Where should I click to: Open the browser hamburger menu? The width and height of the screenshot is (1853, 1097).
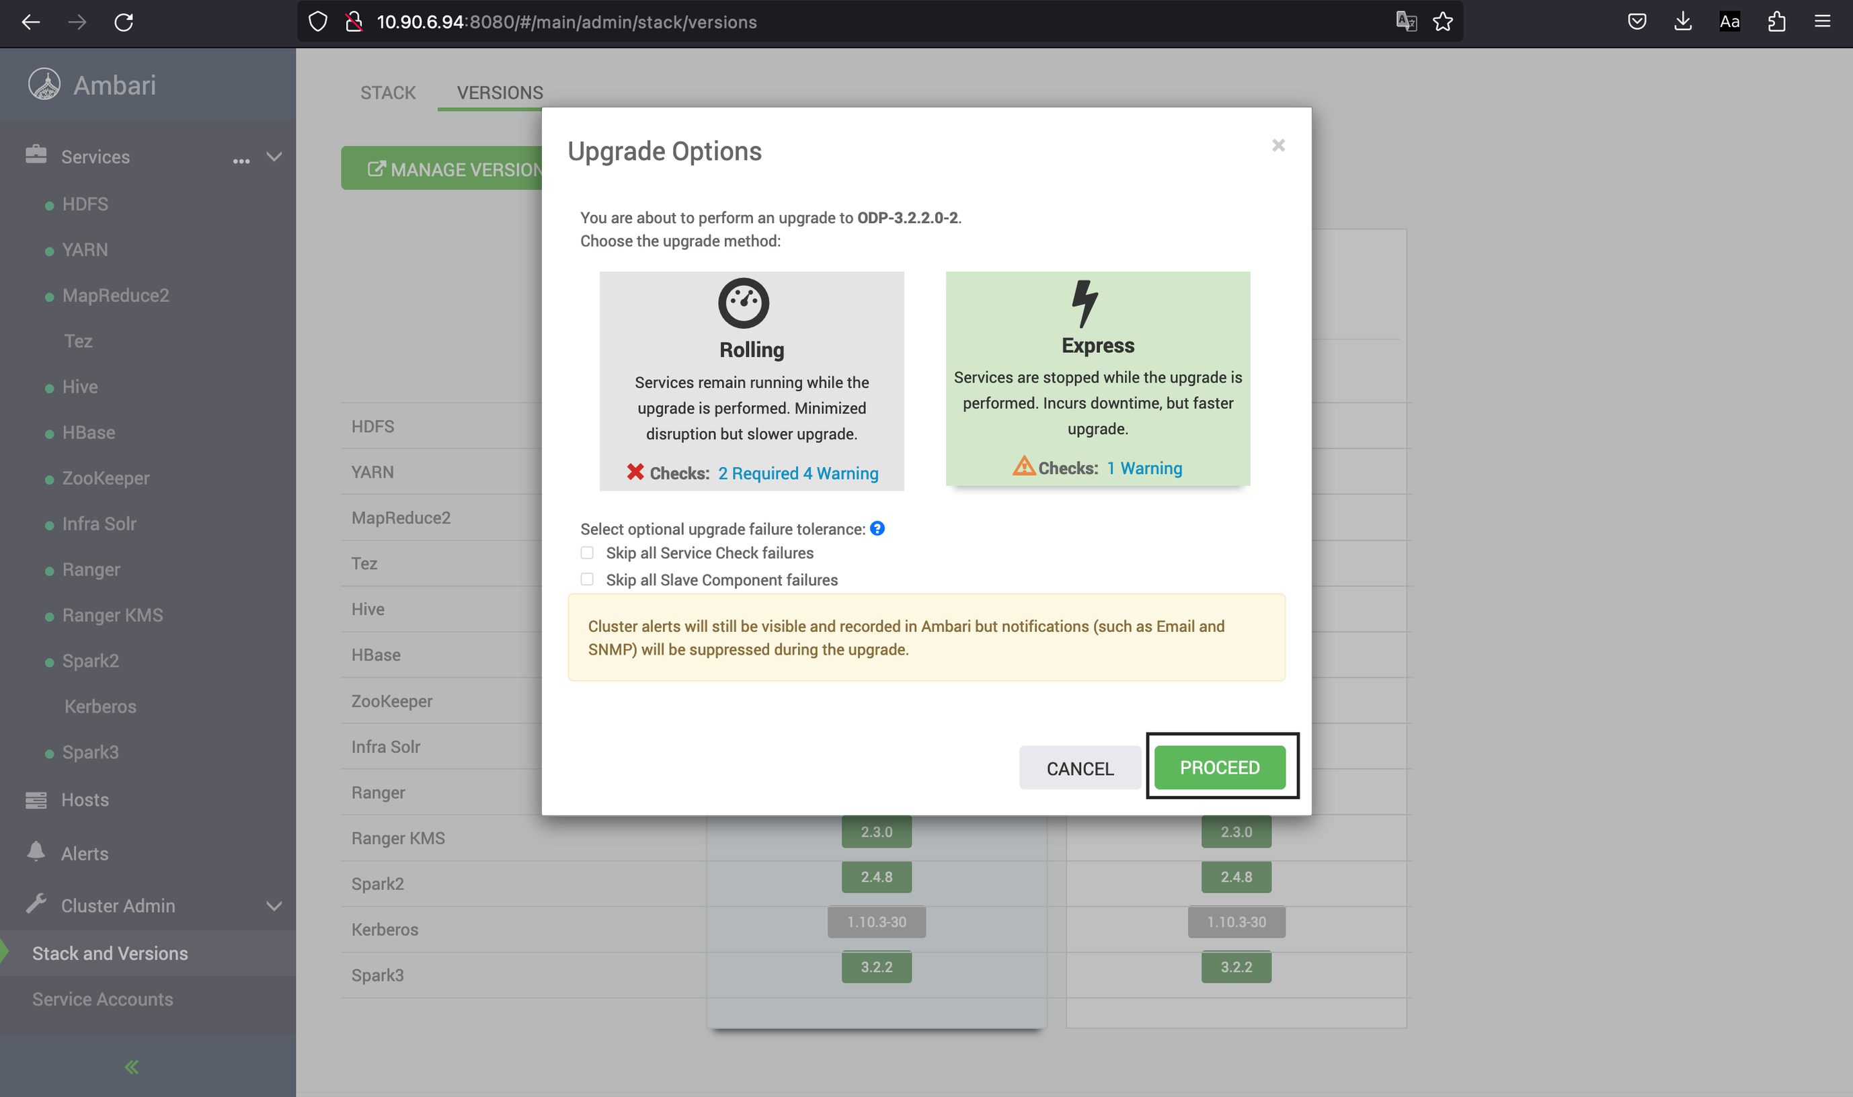click(1823, 22)
